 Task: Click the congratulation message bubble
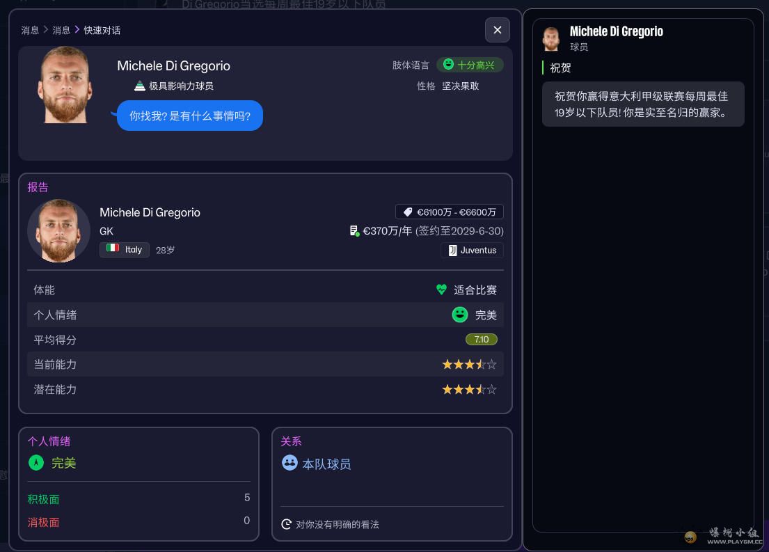643,104
